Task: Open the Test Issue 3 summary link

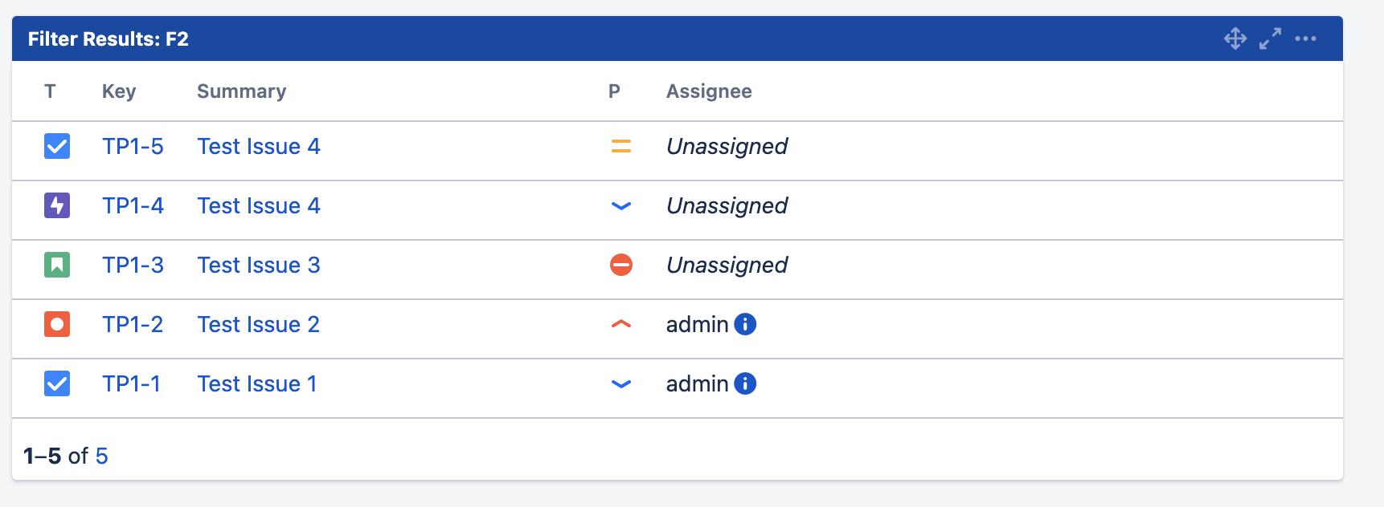Action: pyautogui.click(x=259, y=266)
